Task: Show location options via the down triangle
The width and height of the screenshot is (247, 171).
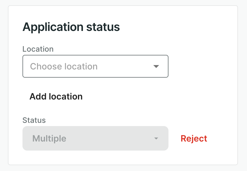Action: 156,67
